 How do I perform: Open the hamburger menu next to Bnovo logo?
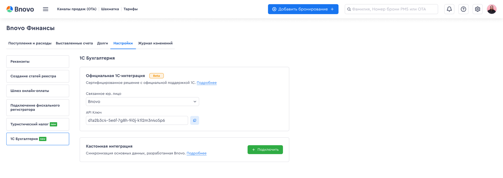tap(46, 9)
